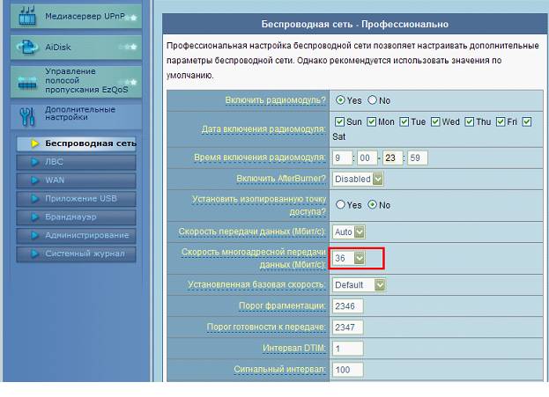Open the data rate Auto dropdown
This screenshot has height=397, width=549.
click(x=349, y=232)
